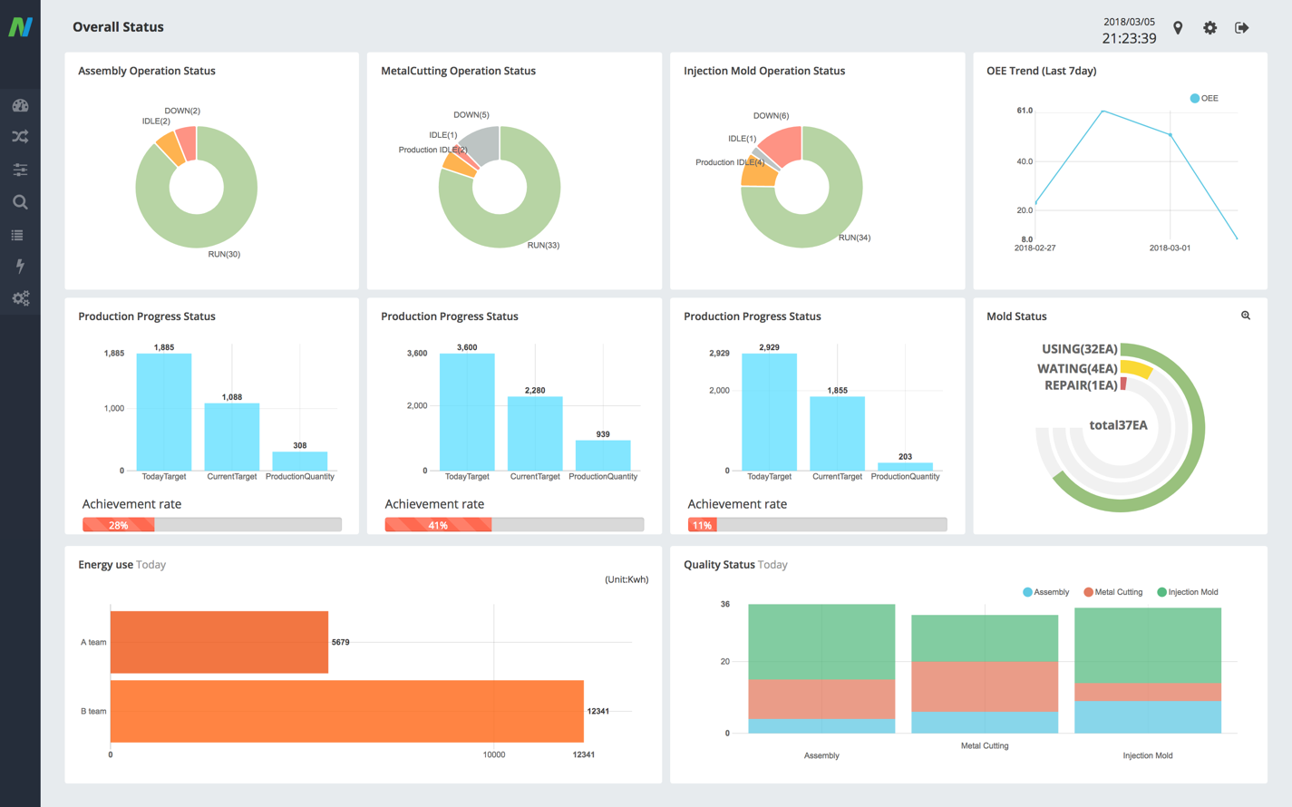Open the dashboard gauge icon in sidebar
The height and width of the screenshot is (807, 1292).
point(20,105)
